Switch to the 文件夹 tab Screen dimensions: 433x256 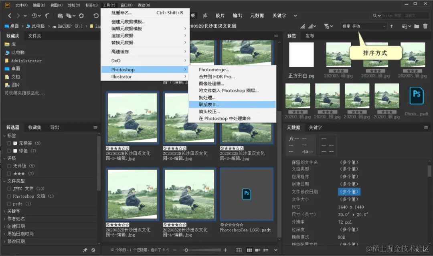(34, 36)
